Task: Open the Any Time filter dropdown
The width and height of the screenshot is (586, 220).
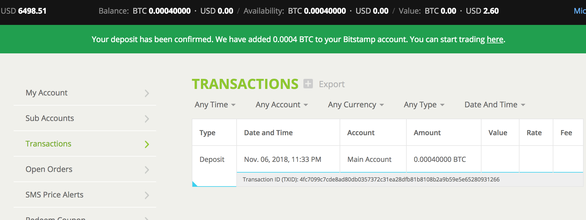Action: (x=215, y=105)
